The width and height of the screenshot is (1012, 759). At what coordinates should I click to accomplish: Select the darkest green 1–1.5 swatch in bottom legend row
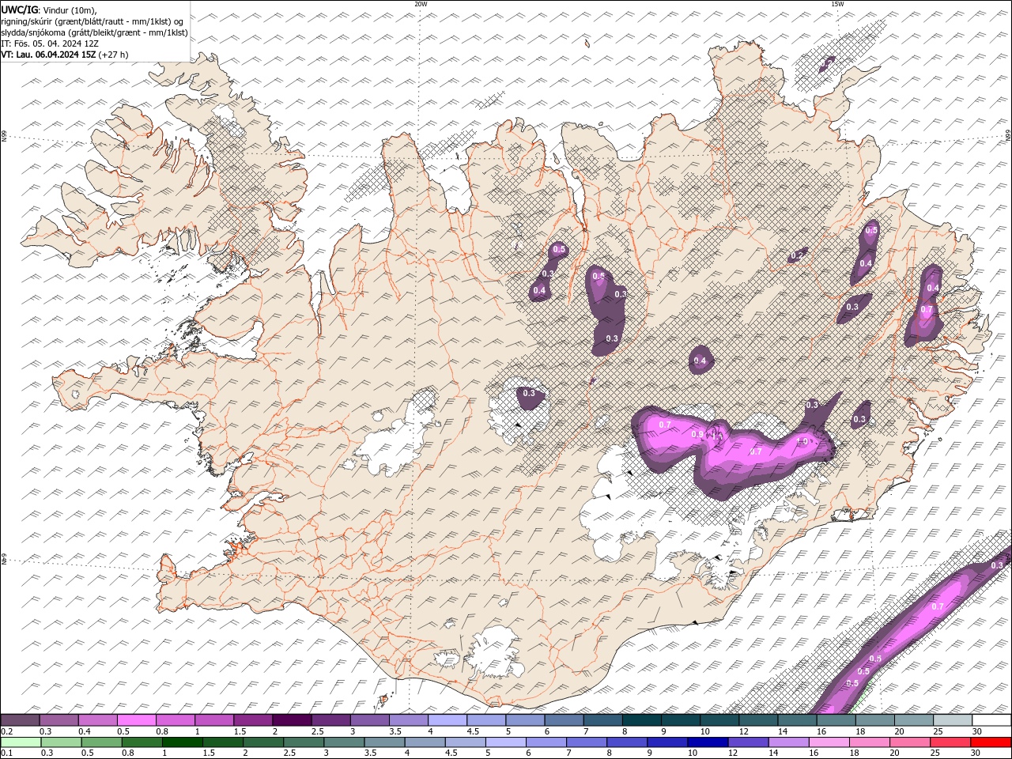click(x=183, y=742)
